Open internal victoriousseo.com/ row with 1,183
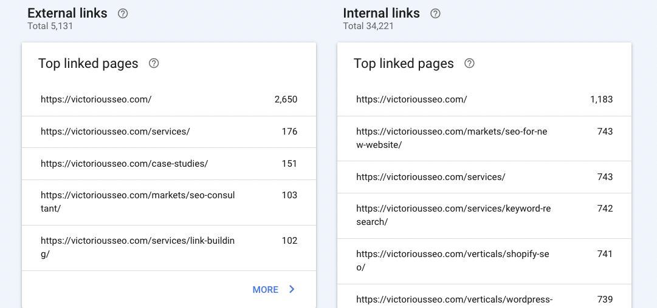 (x=484, y=99)
